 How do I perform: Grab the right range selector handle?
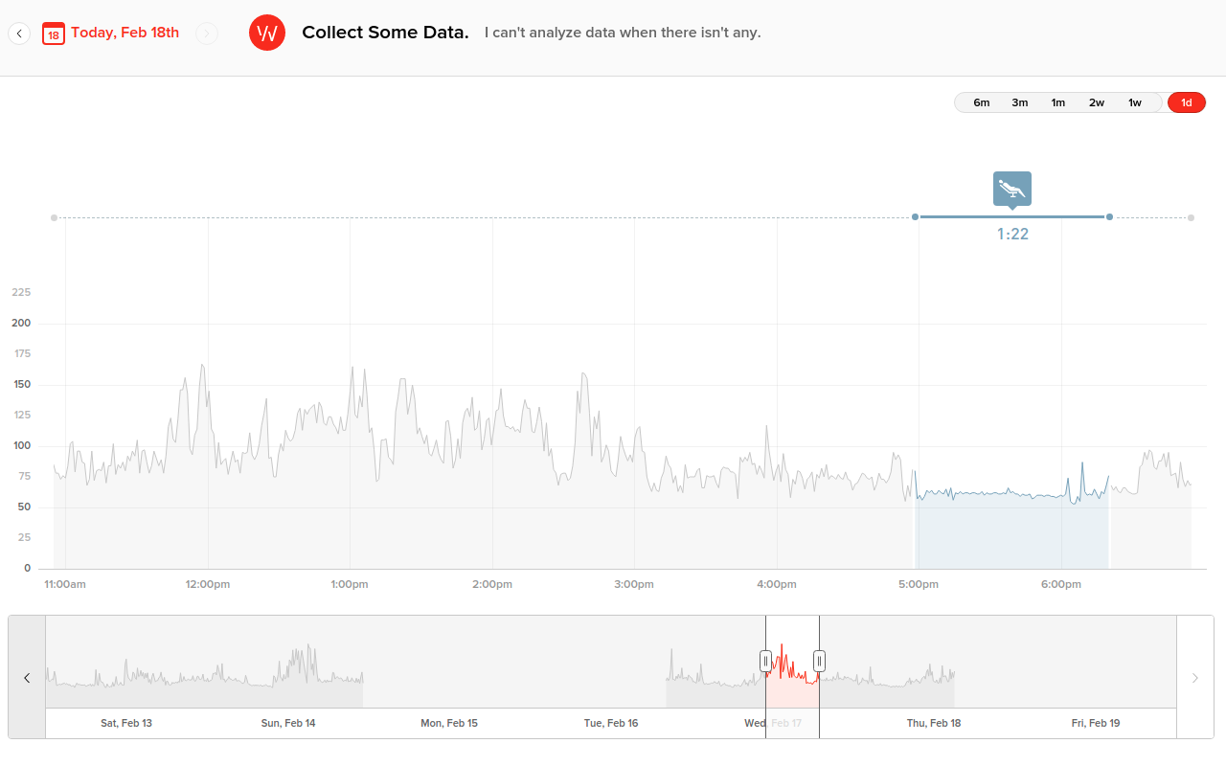[819, 661]
